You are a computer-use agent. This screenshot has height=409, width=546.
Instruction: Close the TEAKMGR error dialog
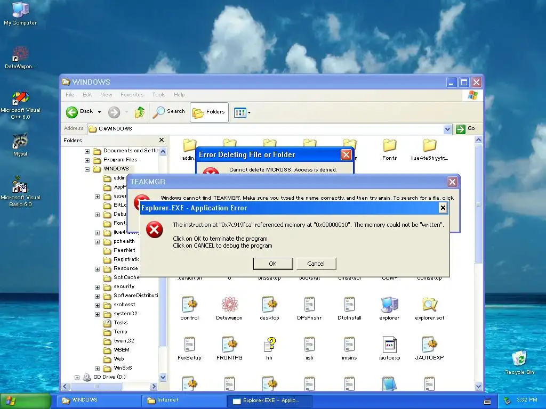[x=452, y=182]
